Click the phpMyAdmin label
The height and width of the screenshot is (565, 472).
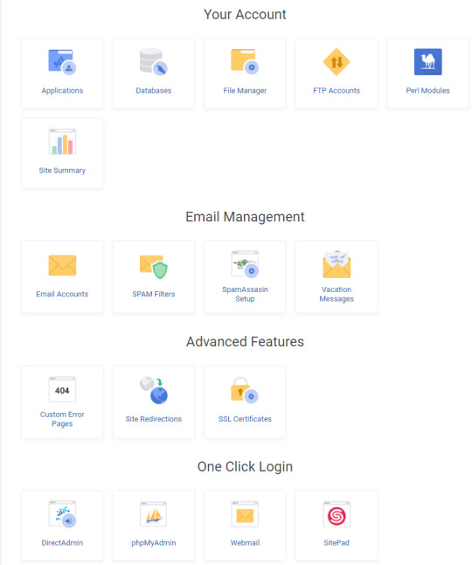(154, 542)
